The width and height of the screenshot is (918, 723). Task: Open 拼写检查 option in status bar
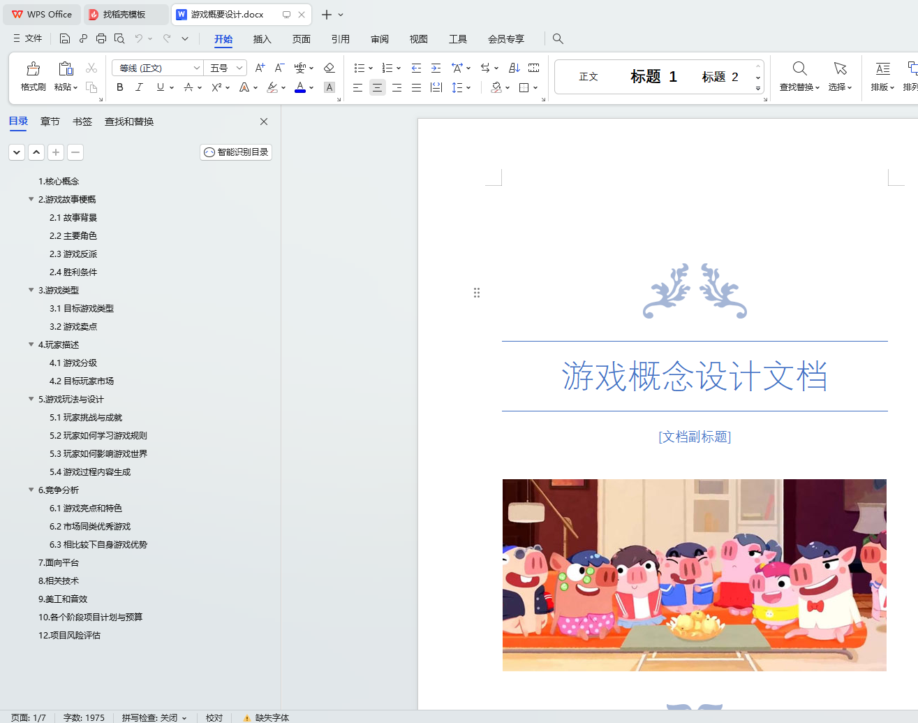tap(154, 717)
